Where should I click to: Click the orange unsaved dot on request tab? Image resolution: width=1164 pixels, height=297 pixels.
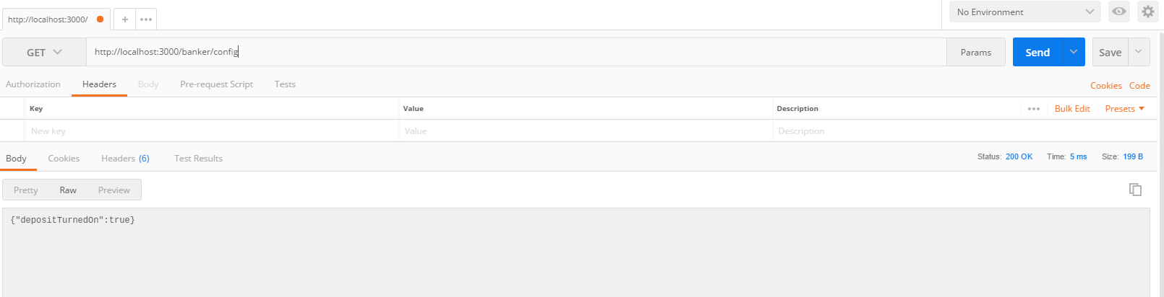click(100, 19)
